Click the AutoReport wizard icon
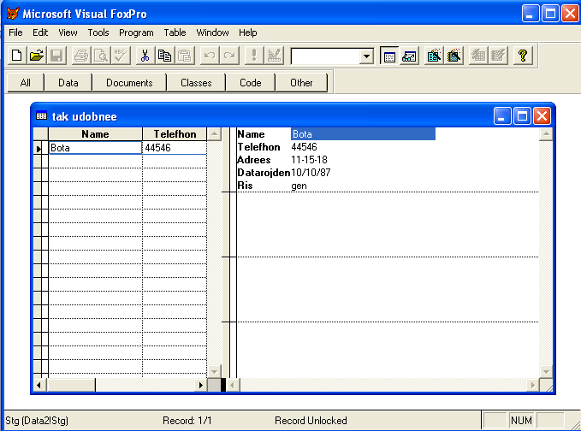Viewport: 581px width, 431px height. click(498, 56)
